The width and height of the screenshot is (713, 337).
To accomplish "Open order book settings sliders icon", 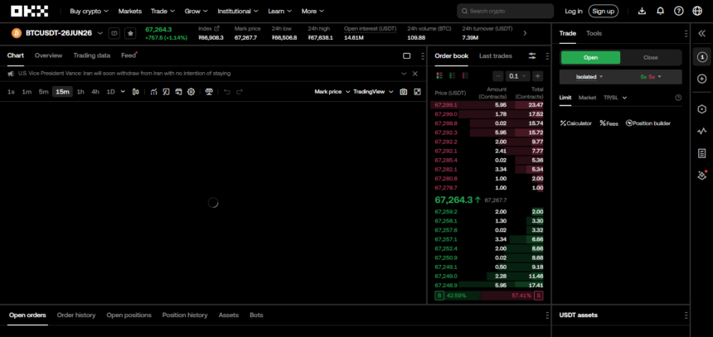I will click(x=532, y=55).
